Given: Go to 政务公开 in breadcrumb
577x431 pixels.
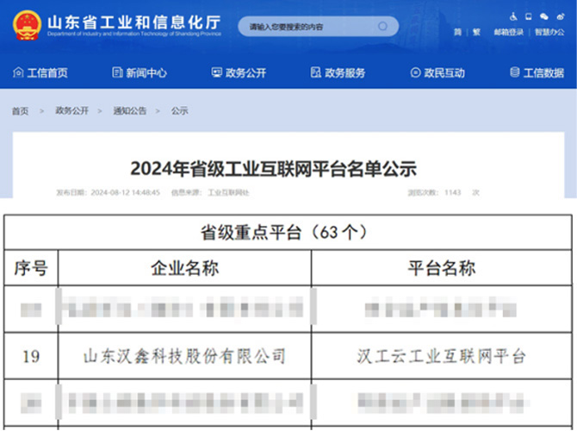Looking at the screenshot, I should click(x=71, y=110).
